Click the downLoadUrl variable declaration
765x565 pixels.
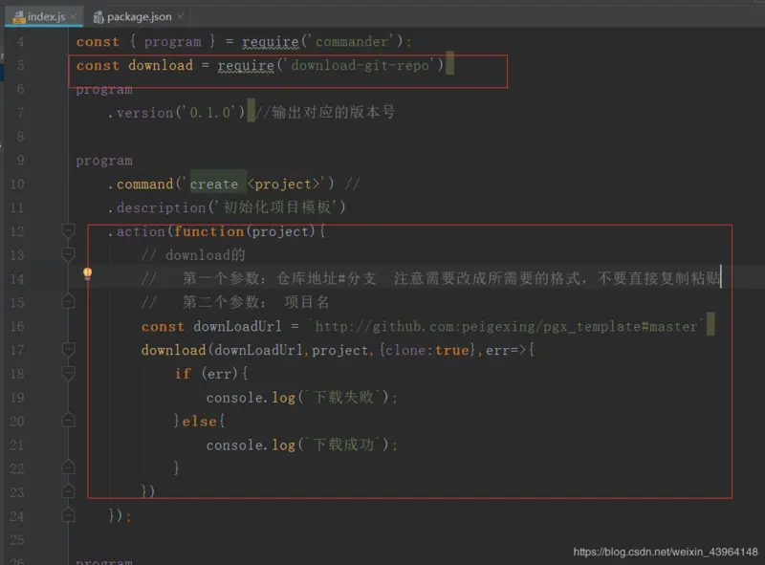pos(237,326)
